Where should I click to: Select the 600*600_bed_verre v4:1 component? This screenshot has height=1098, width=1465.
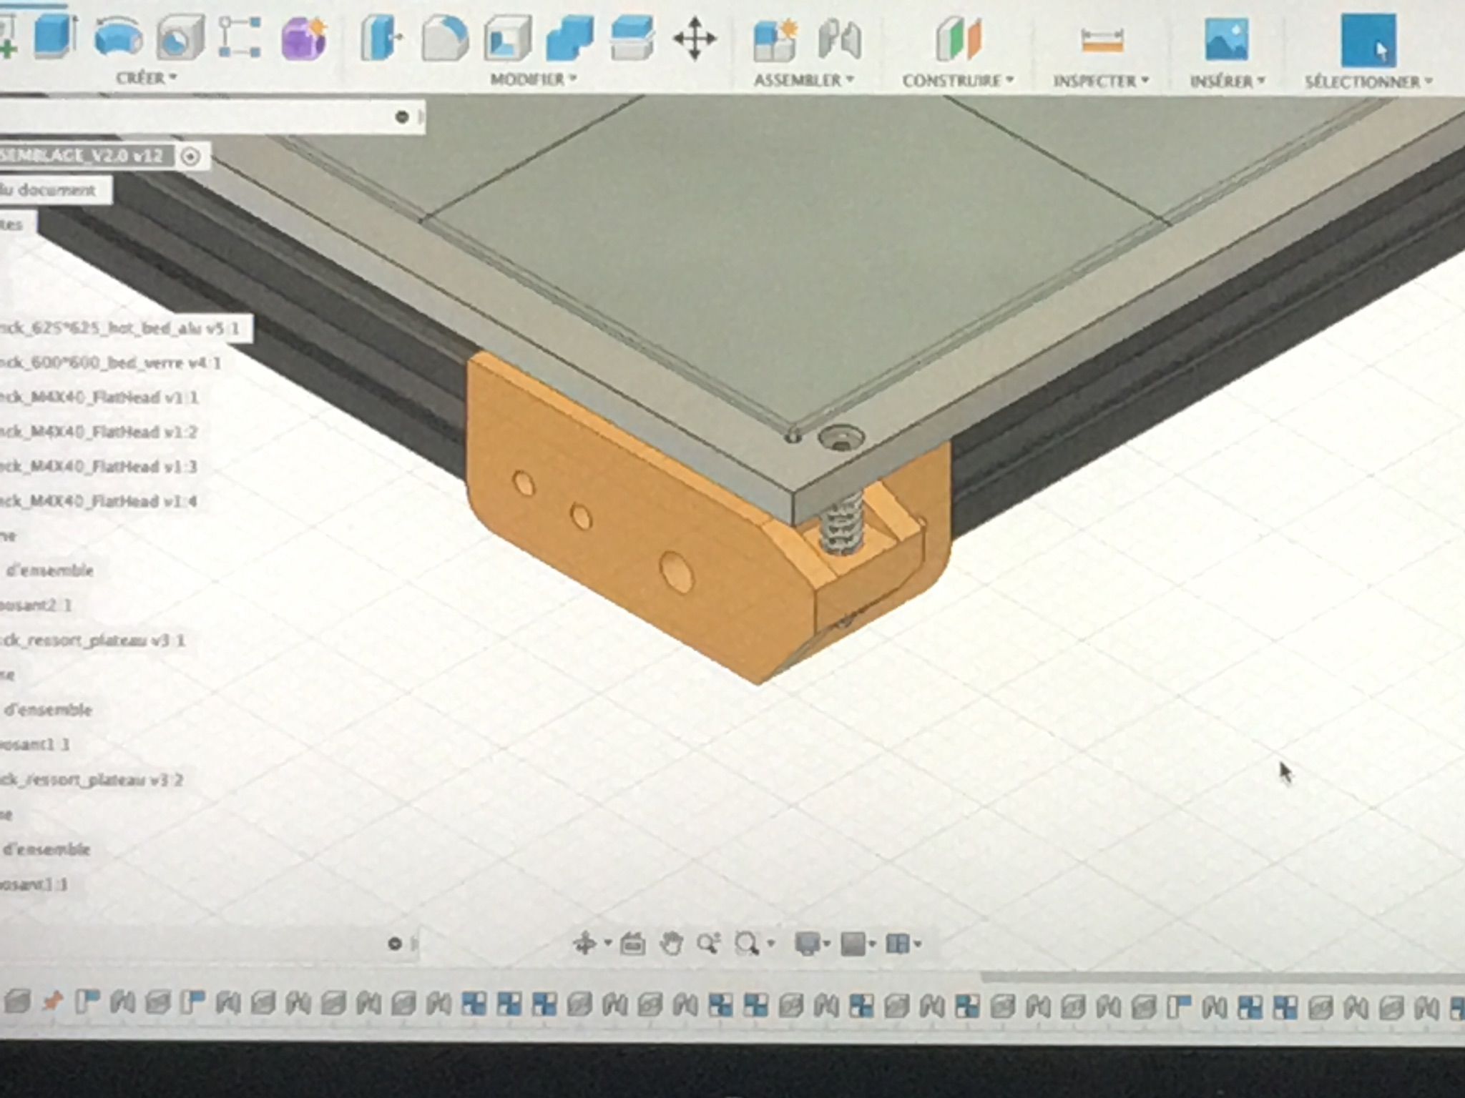click(x=110, y=363)
